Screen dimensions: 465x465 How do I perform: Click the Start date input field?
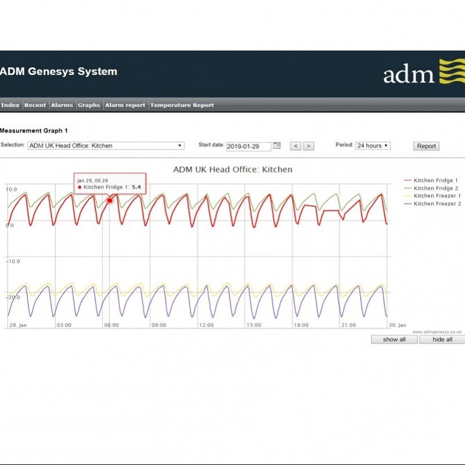(249, 146)
